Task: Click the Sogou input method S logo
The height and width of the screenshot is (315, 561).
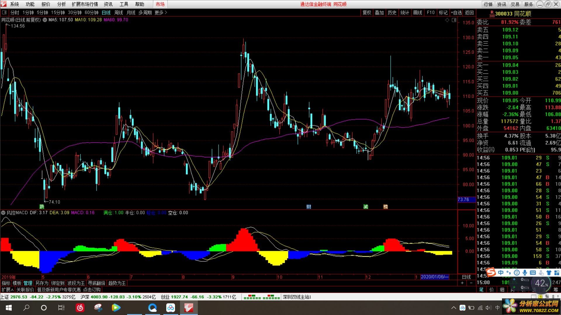Action: tap(491, 272)
